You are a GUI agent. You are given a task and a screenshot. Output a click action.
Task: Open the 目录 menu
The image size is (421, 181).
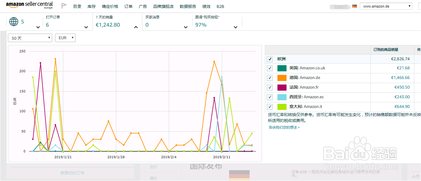(77, 6)
